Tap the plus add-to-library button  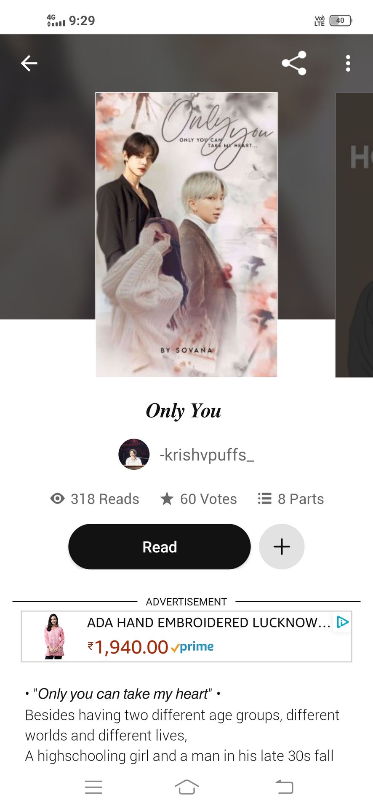282,546
